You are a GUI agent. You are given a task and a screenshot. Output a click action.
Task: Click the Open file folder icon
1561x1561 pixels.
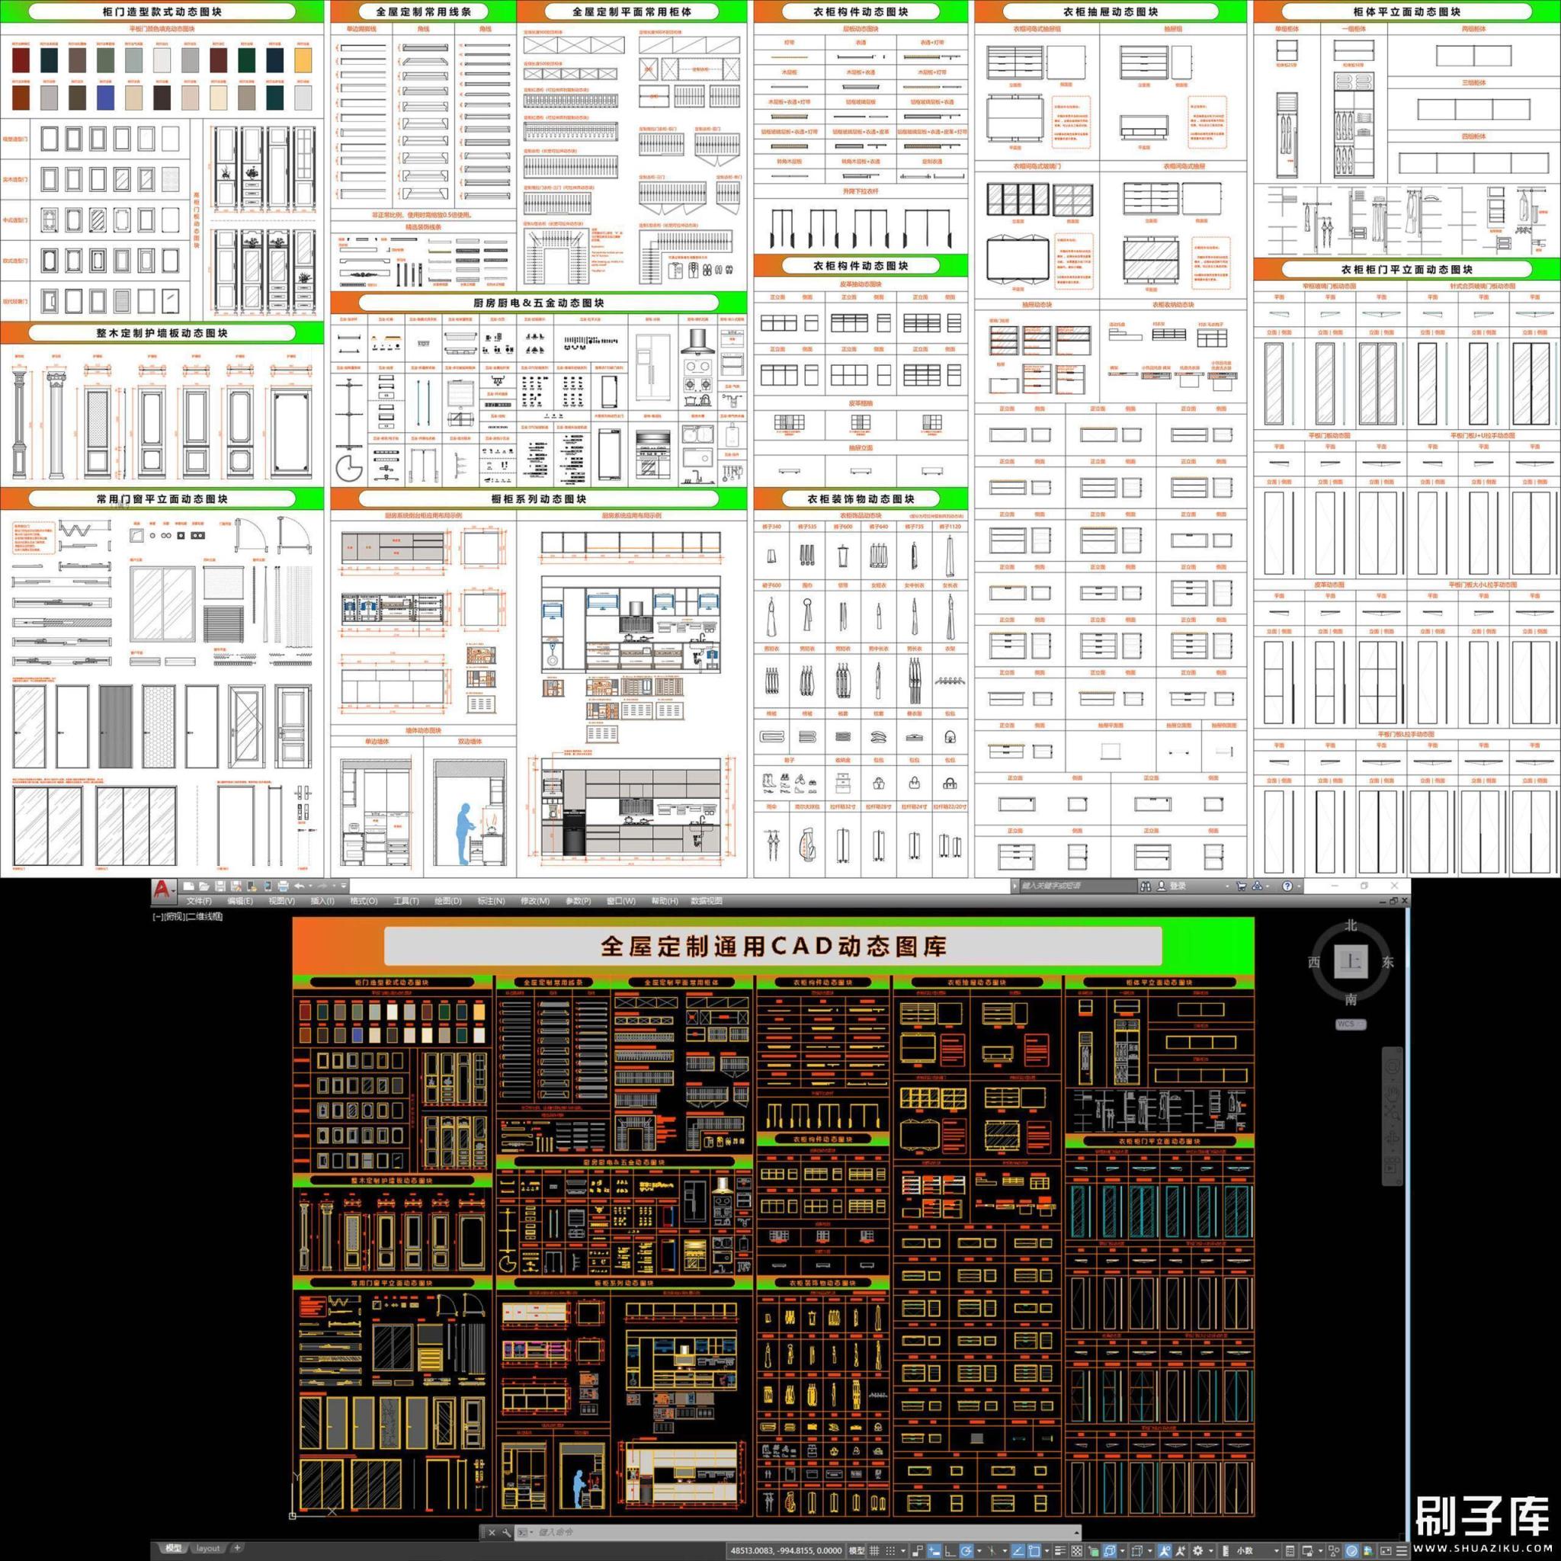[204, 886]
